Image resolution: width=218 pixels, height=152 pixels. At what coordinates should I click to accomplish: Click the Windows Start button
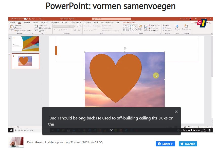(11, 130)
